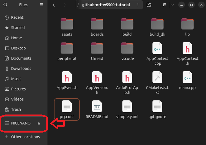Minimize the Files window
Viewport: 206px width, 145px height.
[182, 5]
